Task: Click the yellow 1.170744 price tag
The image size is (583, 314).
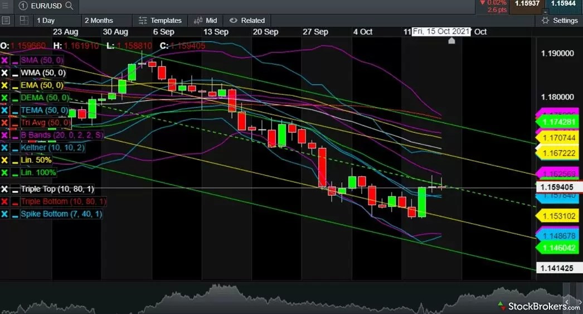Action: pyautogui.click(x=557, y=138)
